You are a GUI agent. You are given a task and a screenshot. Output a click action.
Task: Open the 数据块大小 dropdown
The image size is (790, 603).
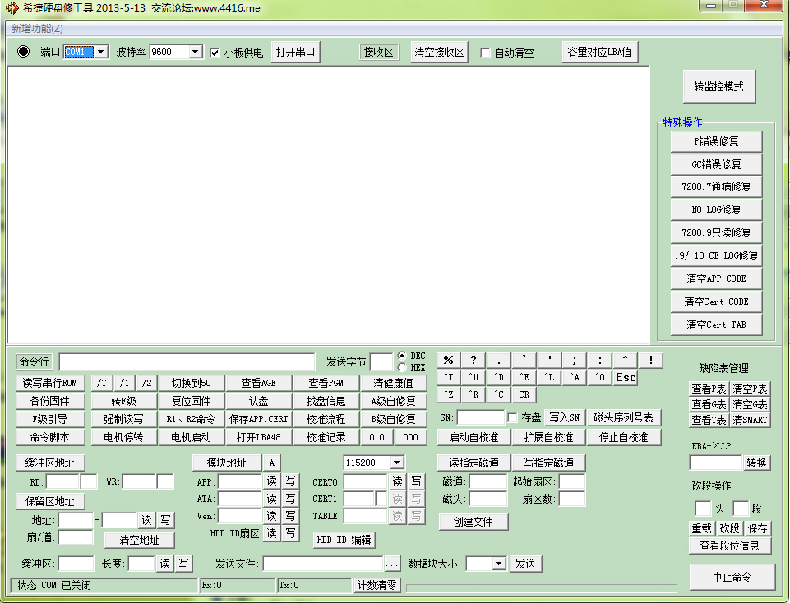click(499, 564)
